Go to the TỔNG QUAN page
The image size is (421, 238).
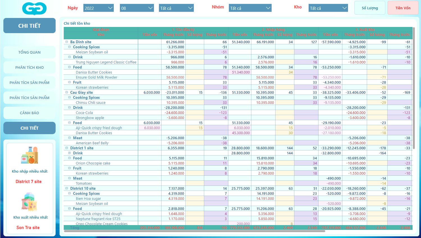29,52
